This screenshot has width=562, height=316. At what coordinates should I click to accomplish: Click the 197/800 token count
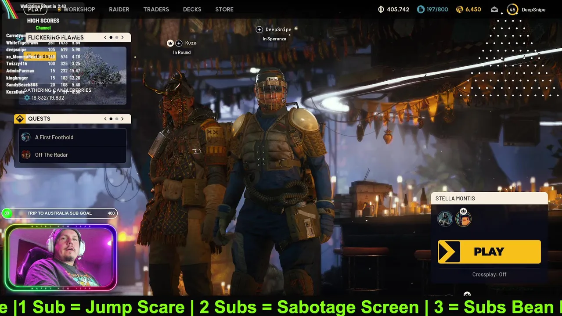point(437,9)
